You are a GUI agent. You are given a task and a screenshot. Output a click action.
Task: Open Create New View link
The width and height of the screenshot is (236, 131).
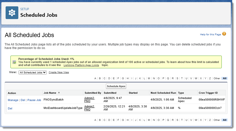(59, 72)
